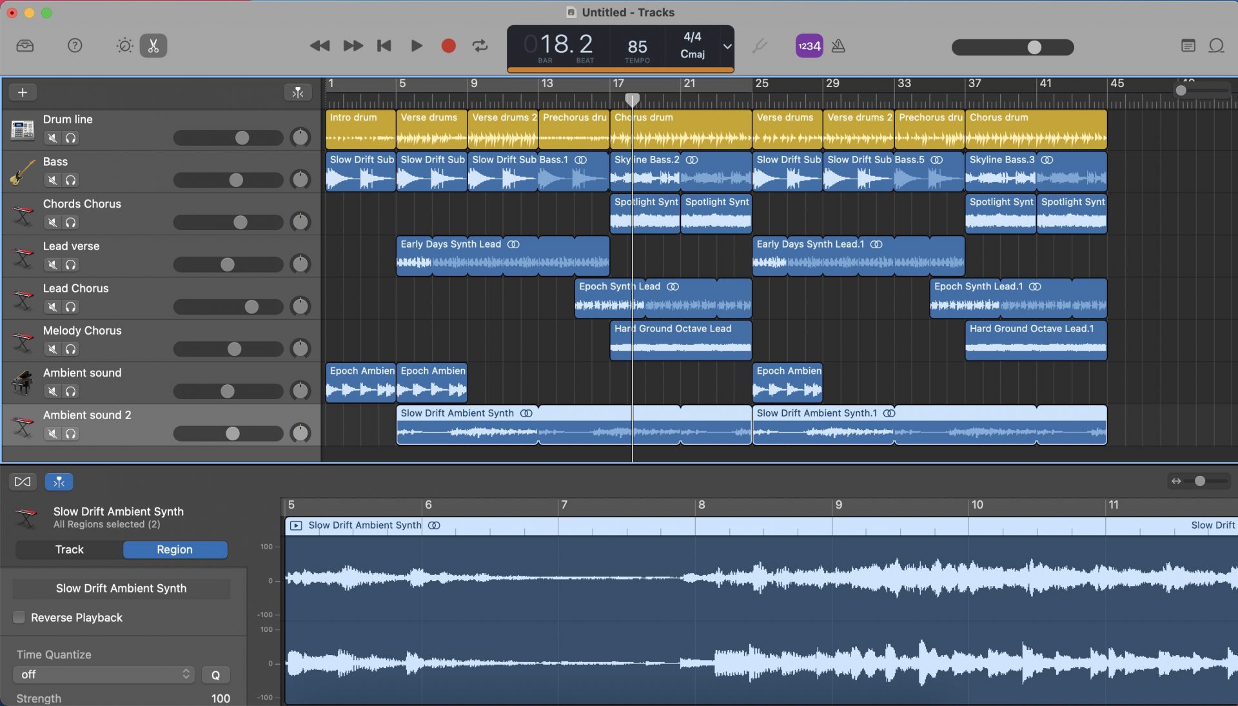The width and height of the screenshot is (1238, 706).
Task: Select the Region tab in inspector
Action: coord(174,549)
